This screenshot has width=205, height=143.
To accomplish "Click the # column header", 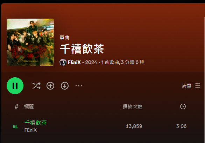I will pyautogui.click(x=16, y=106).
